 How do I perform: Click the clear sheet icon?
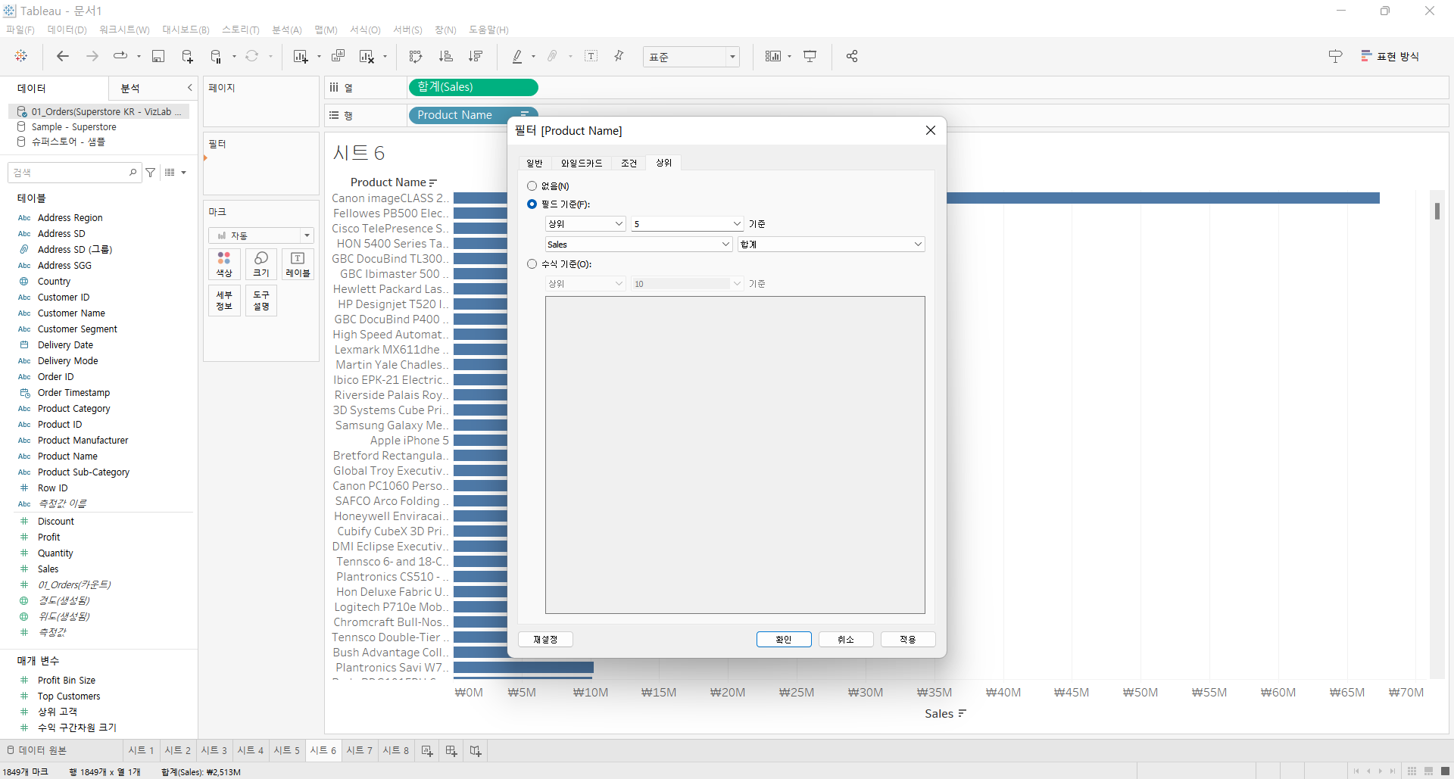[x=367, y=56]
